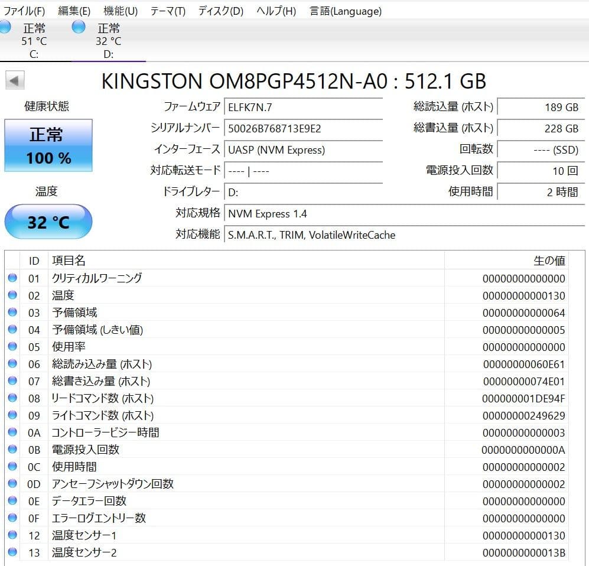Click the 回転数 value ---- (SSD)
The image size is (589, 566).
541,150
